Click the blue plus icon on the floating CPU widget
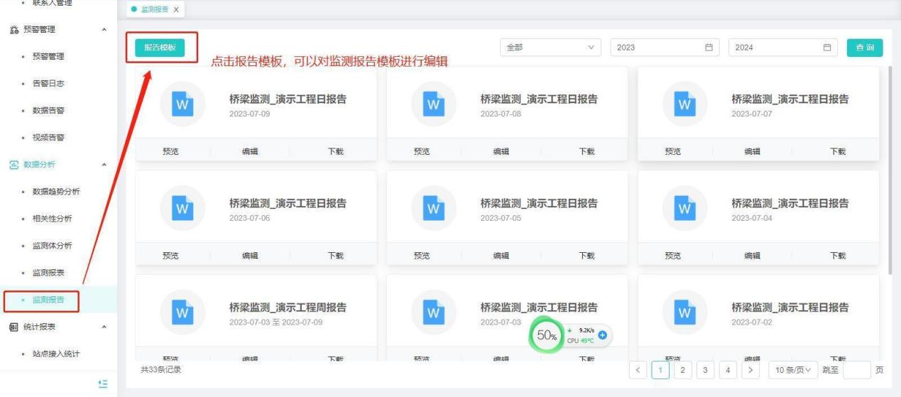 point(603,335)
